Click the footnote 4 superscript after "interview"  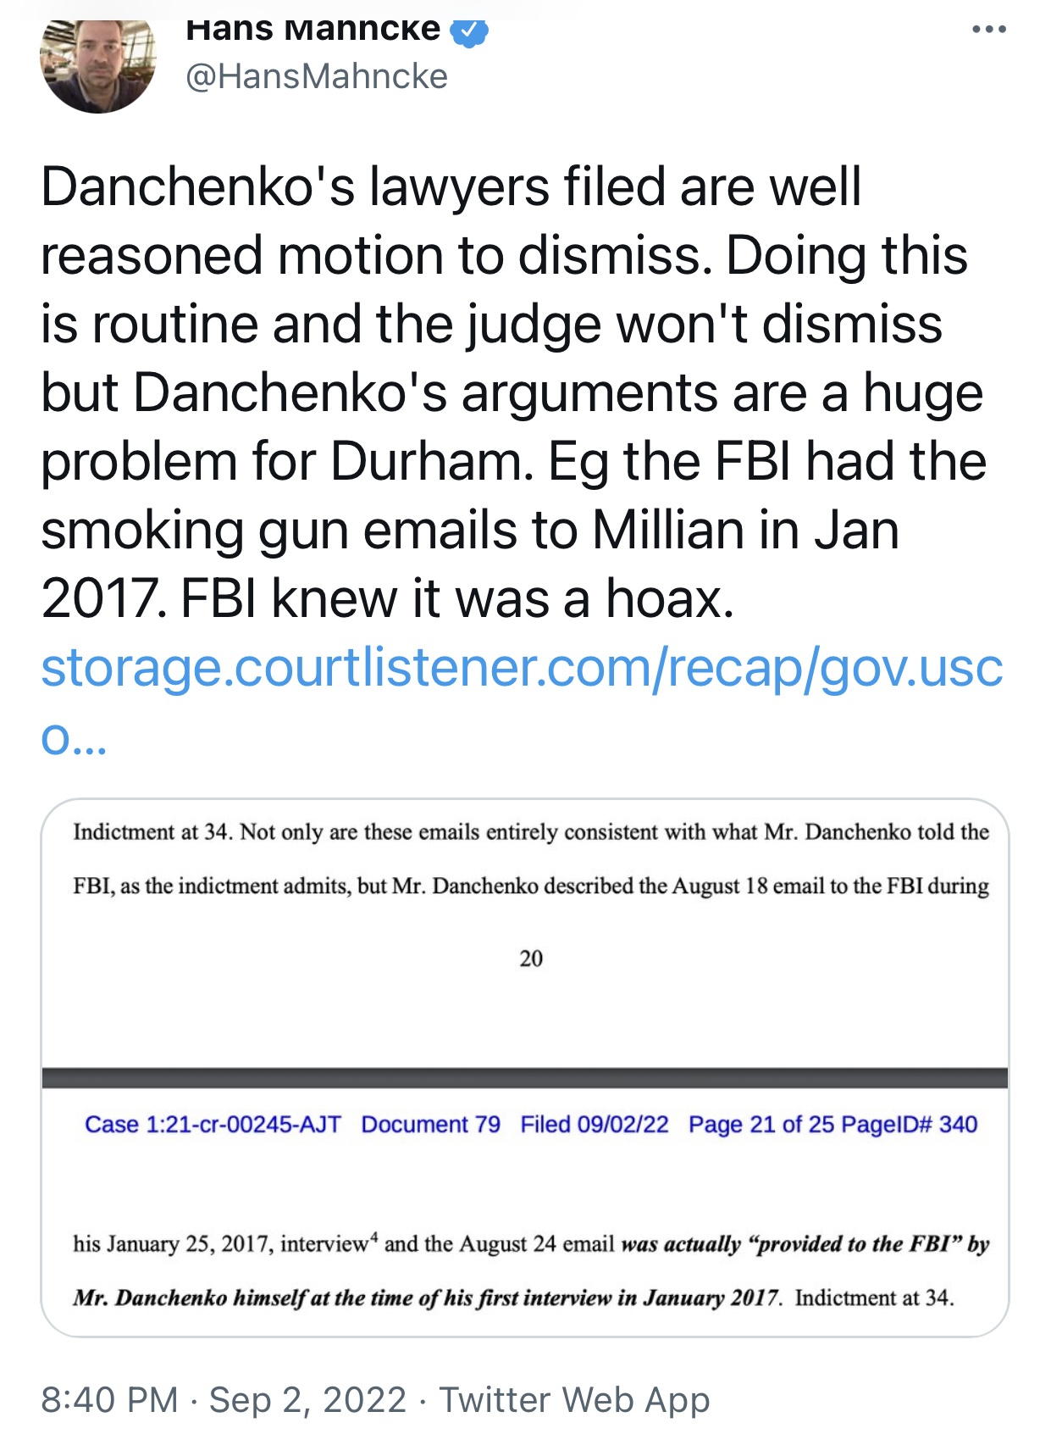[373, 1237]
